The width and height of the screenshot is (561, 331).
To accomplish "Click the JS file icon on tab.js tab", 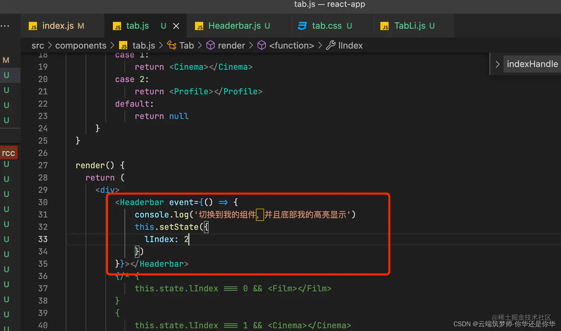I will (117, 26).
